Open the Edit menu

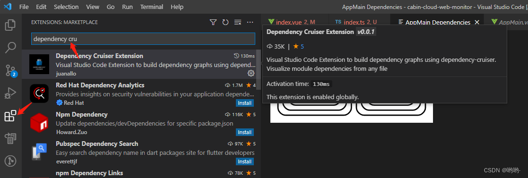(41, 7)
